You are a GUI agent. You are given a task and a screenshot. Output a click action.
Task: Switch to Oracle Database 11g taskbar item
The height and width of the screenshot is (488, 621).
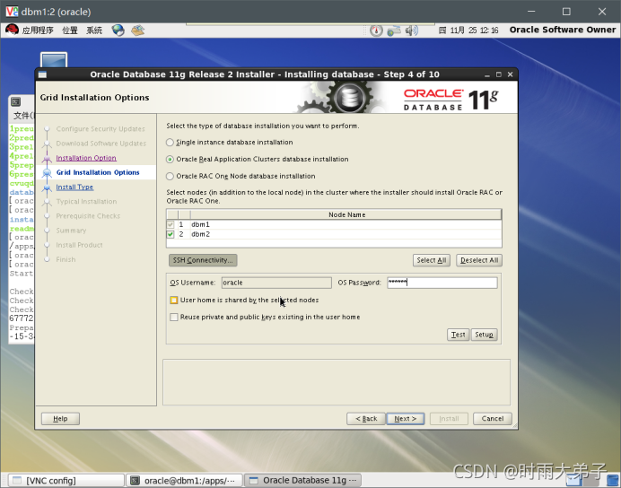point(303,481)
